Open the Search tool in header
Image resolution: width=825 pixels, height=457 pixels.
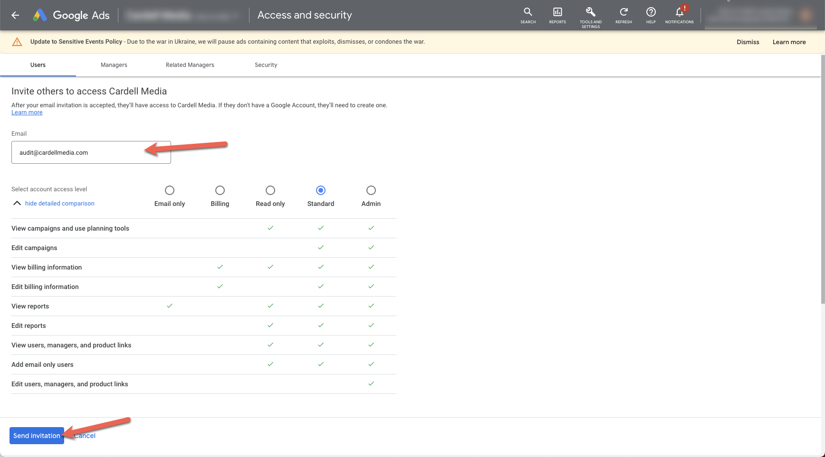coord(528,15)
